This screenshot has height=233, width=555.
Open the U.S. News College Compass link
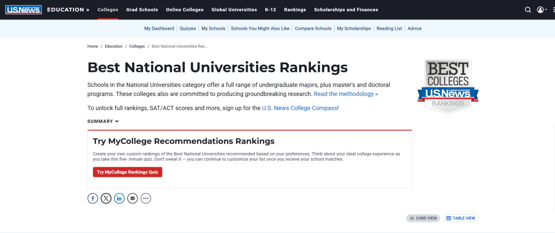click(x=300, y=108)
